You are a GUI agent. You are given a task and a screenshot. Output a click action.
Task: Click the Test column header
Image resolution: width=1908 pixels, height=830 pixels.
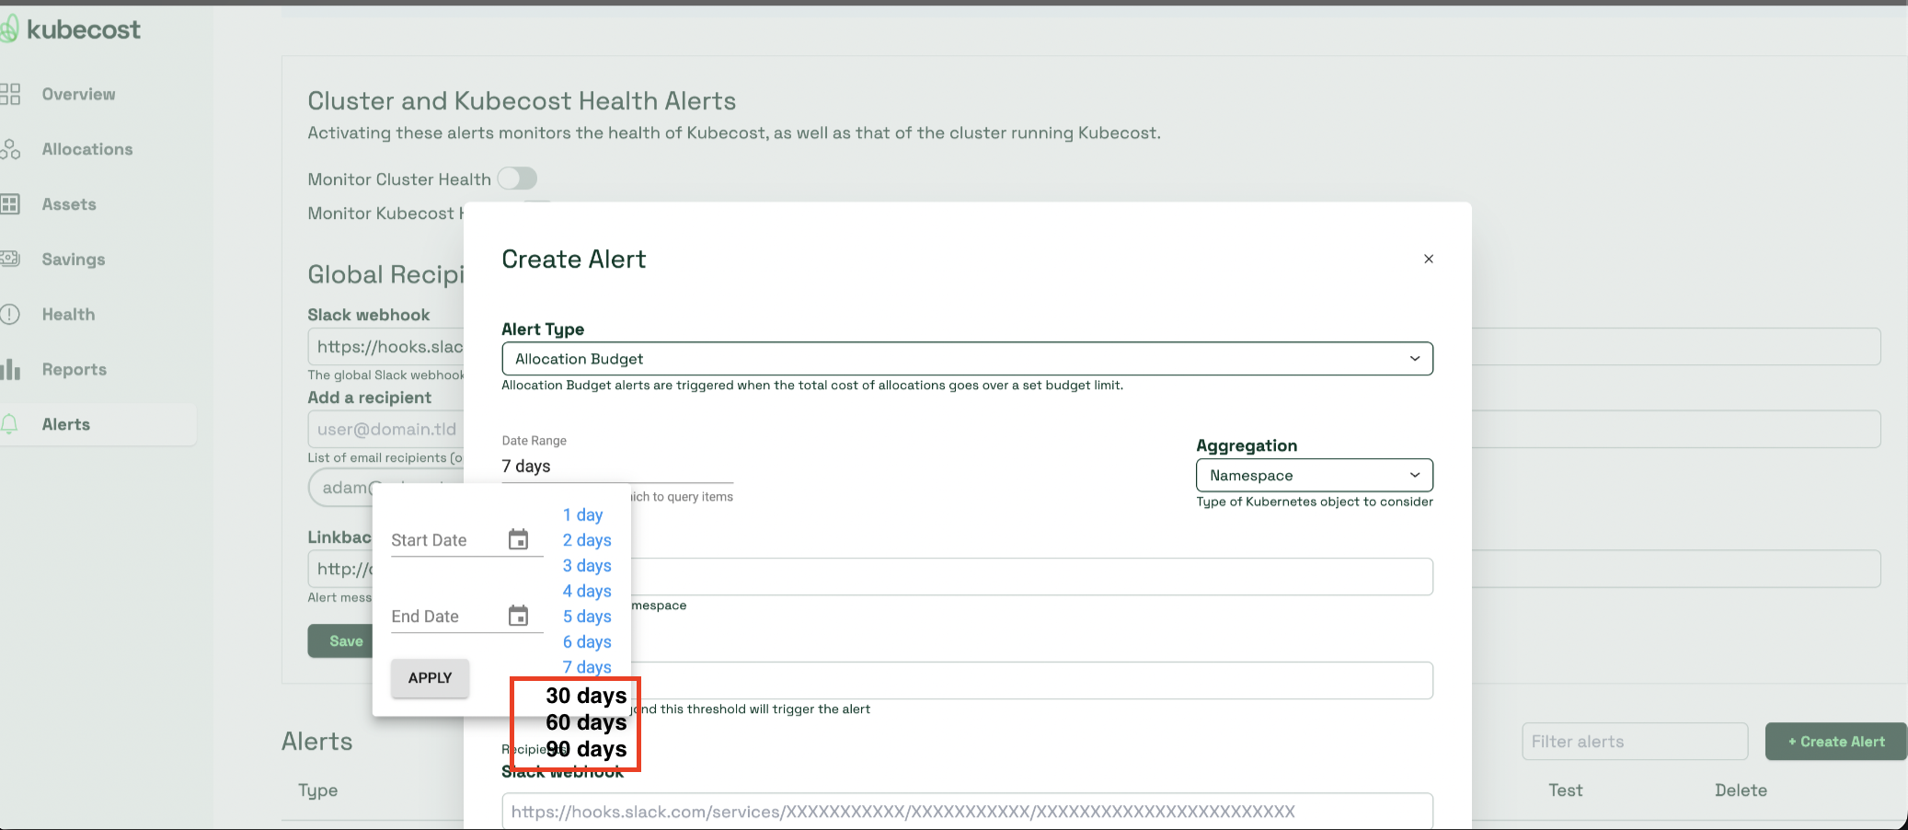click(x=1566, y=790)
